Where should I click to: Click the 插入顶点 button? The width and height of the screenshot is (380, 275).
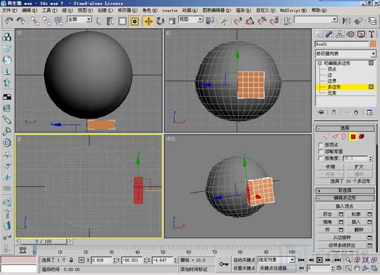tap(345, 206)
